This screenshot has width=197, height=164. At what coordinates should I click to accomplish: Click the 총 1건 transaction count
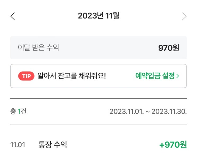tap(18, 112)
